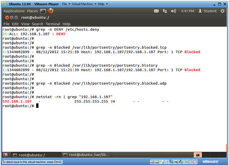Open the Applications menu
Viewport: 229px width, 166px height.
tap(14, 11)
